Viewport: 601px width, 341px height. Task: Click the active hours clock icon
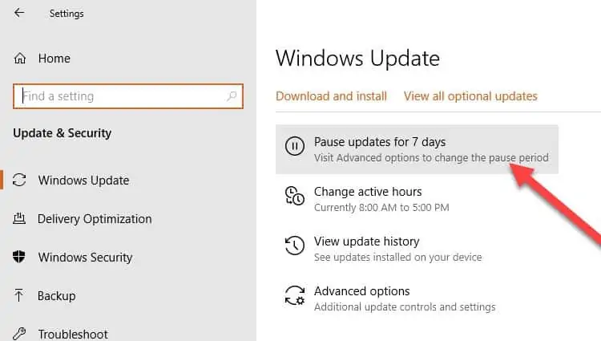(295, 196)
